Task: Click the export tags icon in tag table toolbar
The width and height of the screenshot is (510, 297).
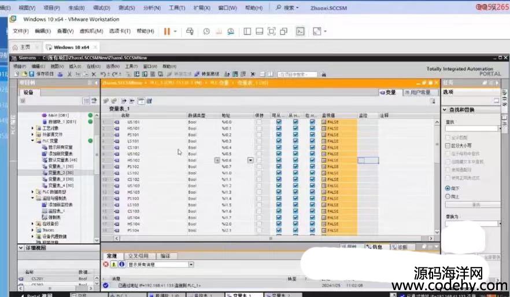Action: 124,101
